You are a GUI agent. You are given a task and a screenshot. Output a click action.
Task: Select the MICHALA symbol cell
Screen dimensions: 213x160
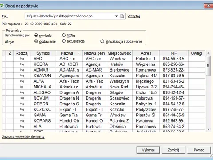(x=43, y=87)
